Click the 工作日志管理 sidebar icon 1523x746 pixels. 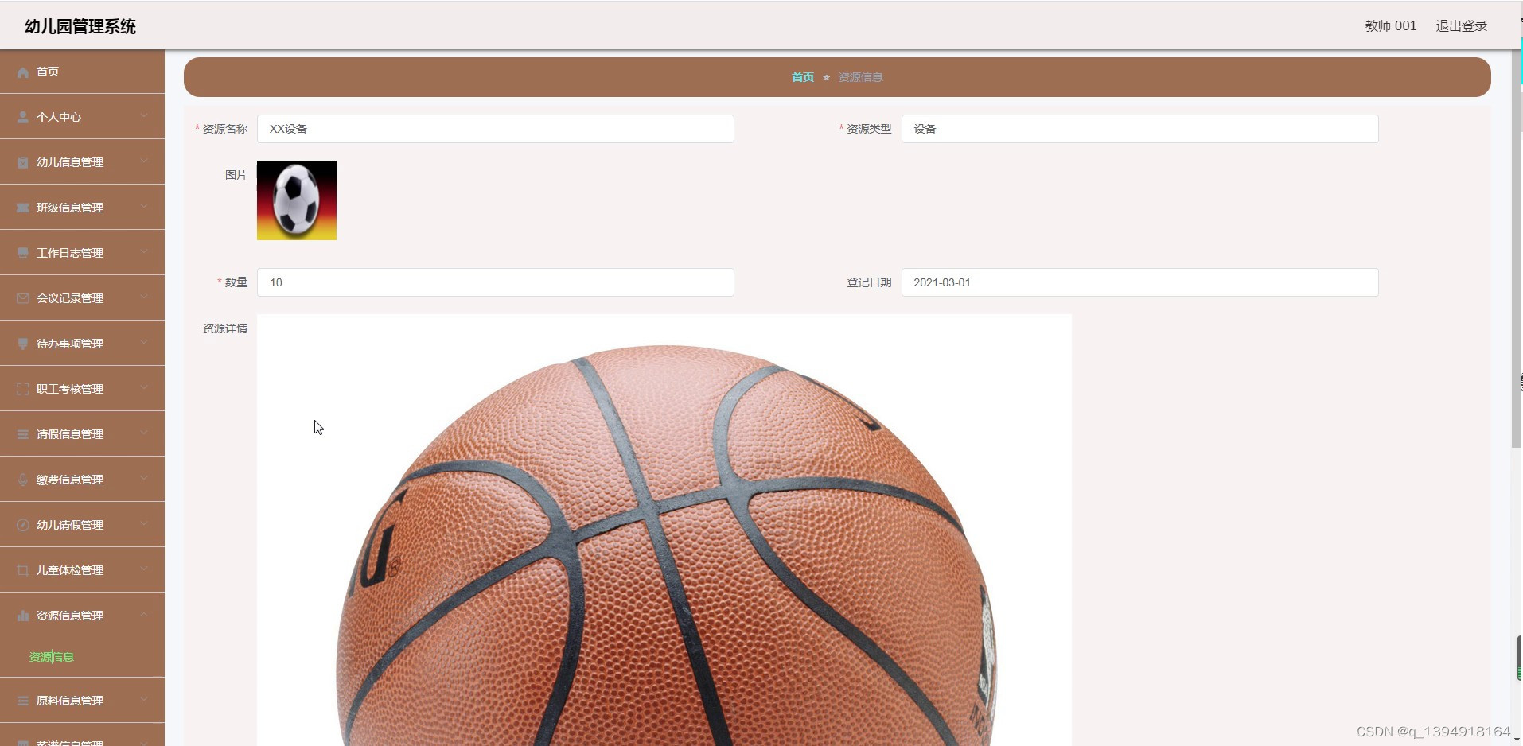(x=23, y=254)
